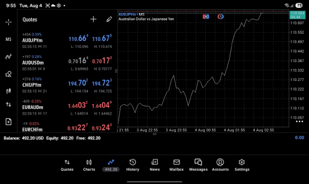Open the indicators (f) icon
The width and height of the screenshot is (309, 184).
tap(9, 57)
